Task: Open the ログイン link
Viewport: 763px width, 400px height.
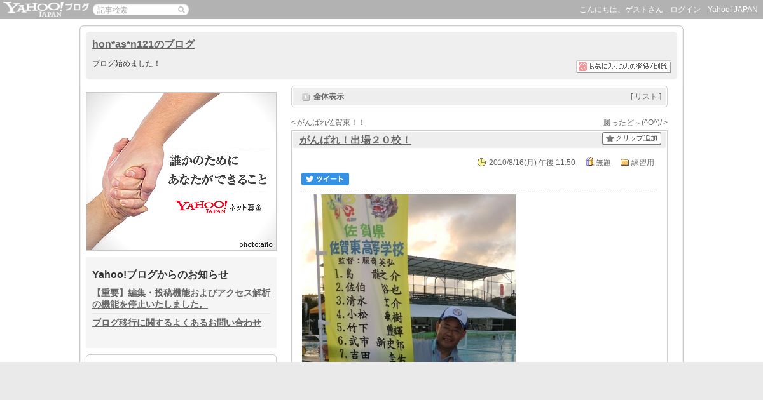Action: point(685,10)
